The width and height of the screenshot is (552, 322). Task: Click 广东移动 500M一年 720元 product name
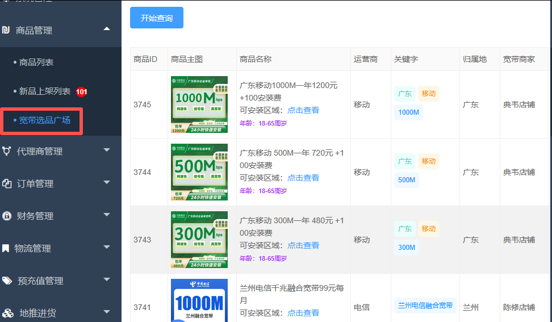pos(292,159)
